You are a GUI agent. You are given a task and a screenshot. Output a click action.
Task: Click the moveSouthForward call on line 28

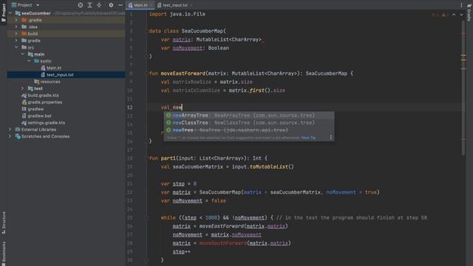click(223, 243)
